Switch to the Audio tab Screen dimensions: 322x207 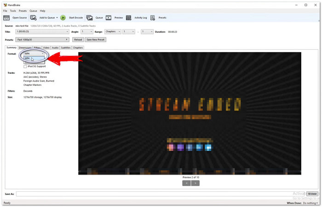pos(55,48)
